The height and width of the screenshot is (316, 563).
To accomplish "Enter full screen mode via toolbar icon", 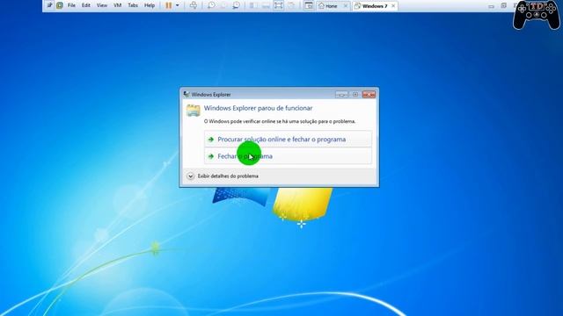I will pos(278,5).
